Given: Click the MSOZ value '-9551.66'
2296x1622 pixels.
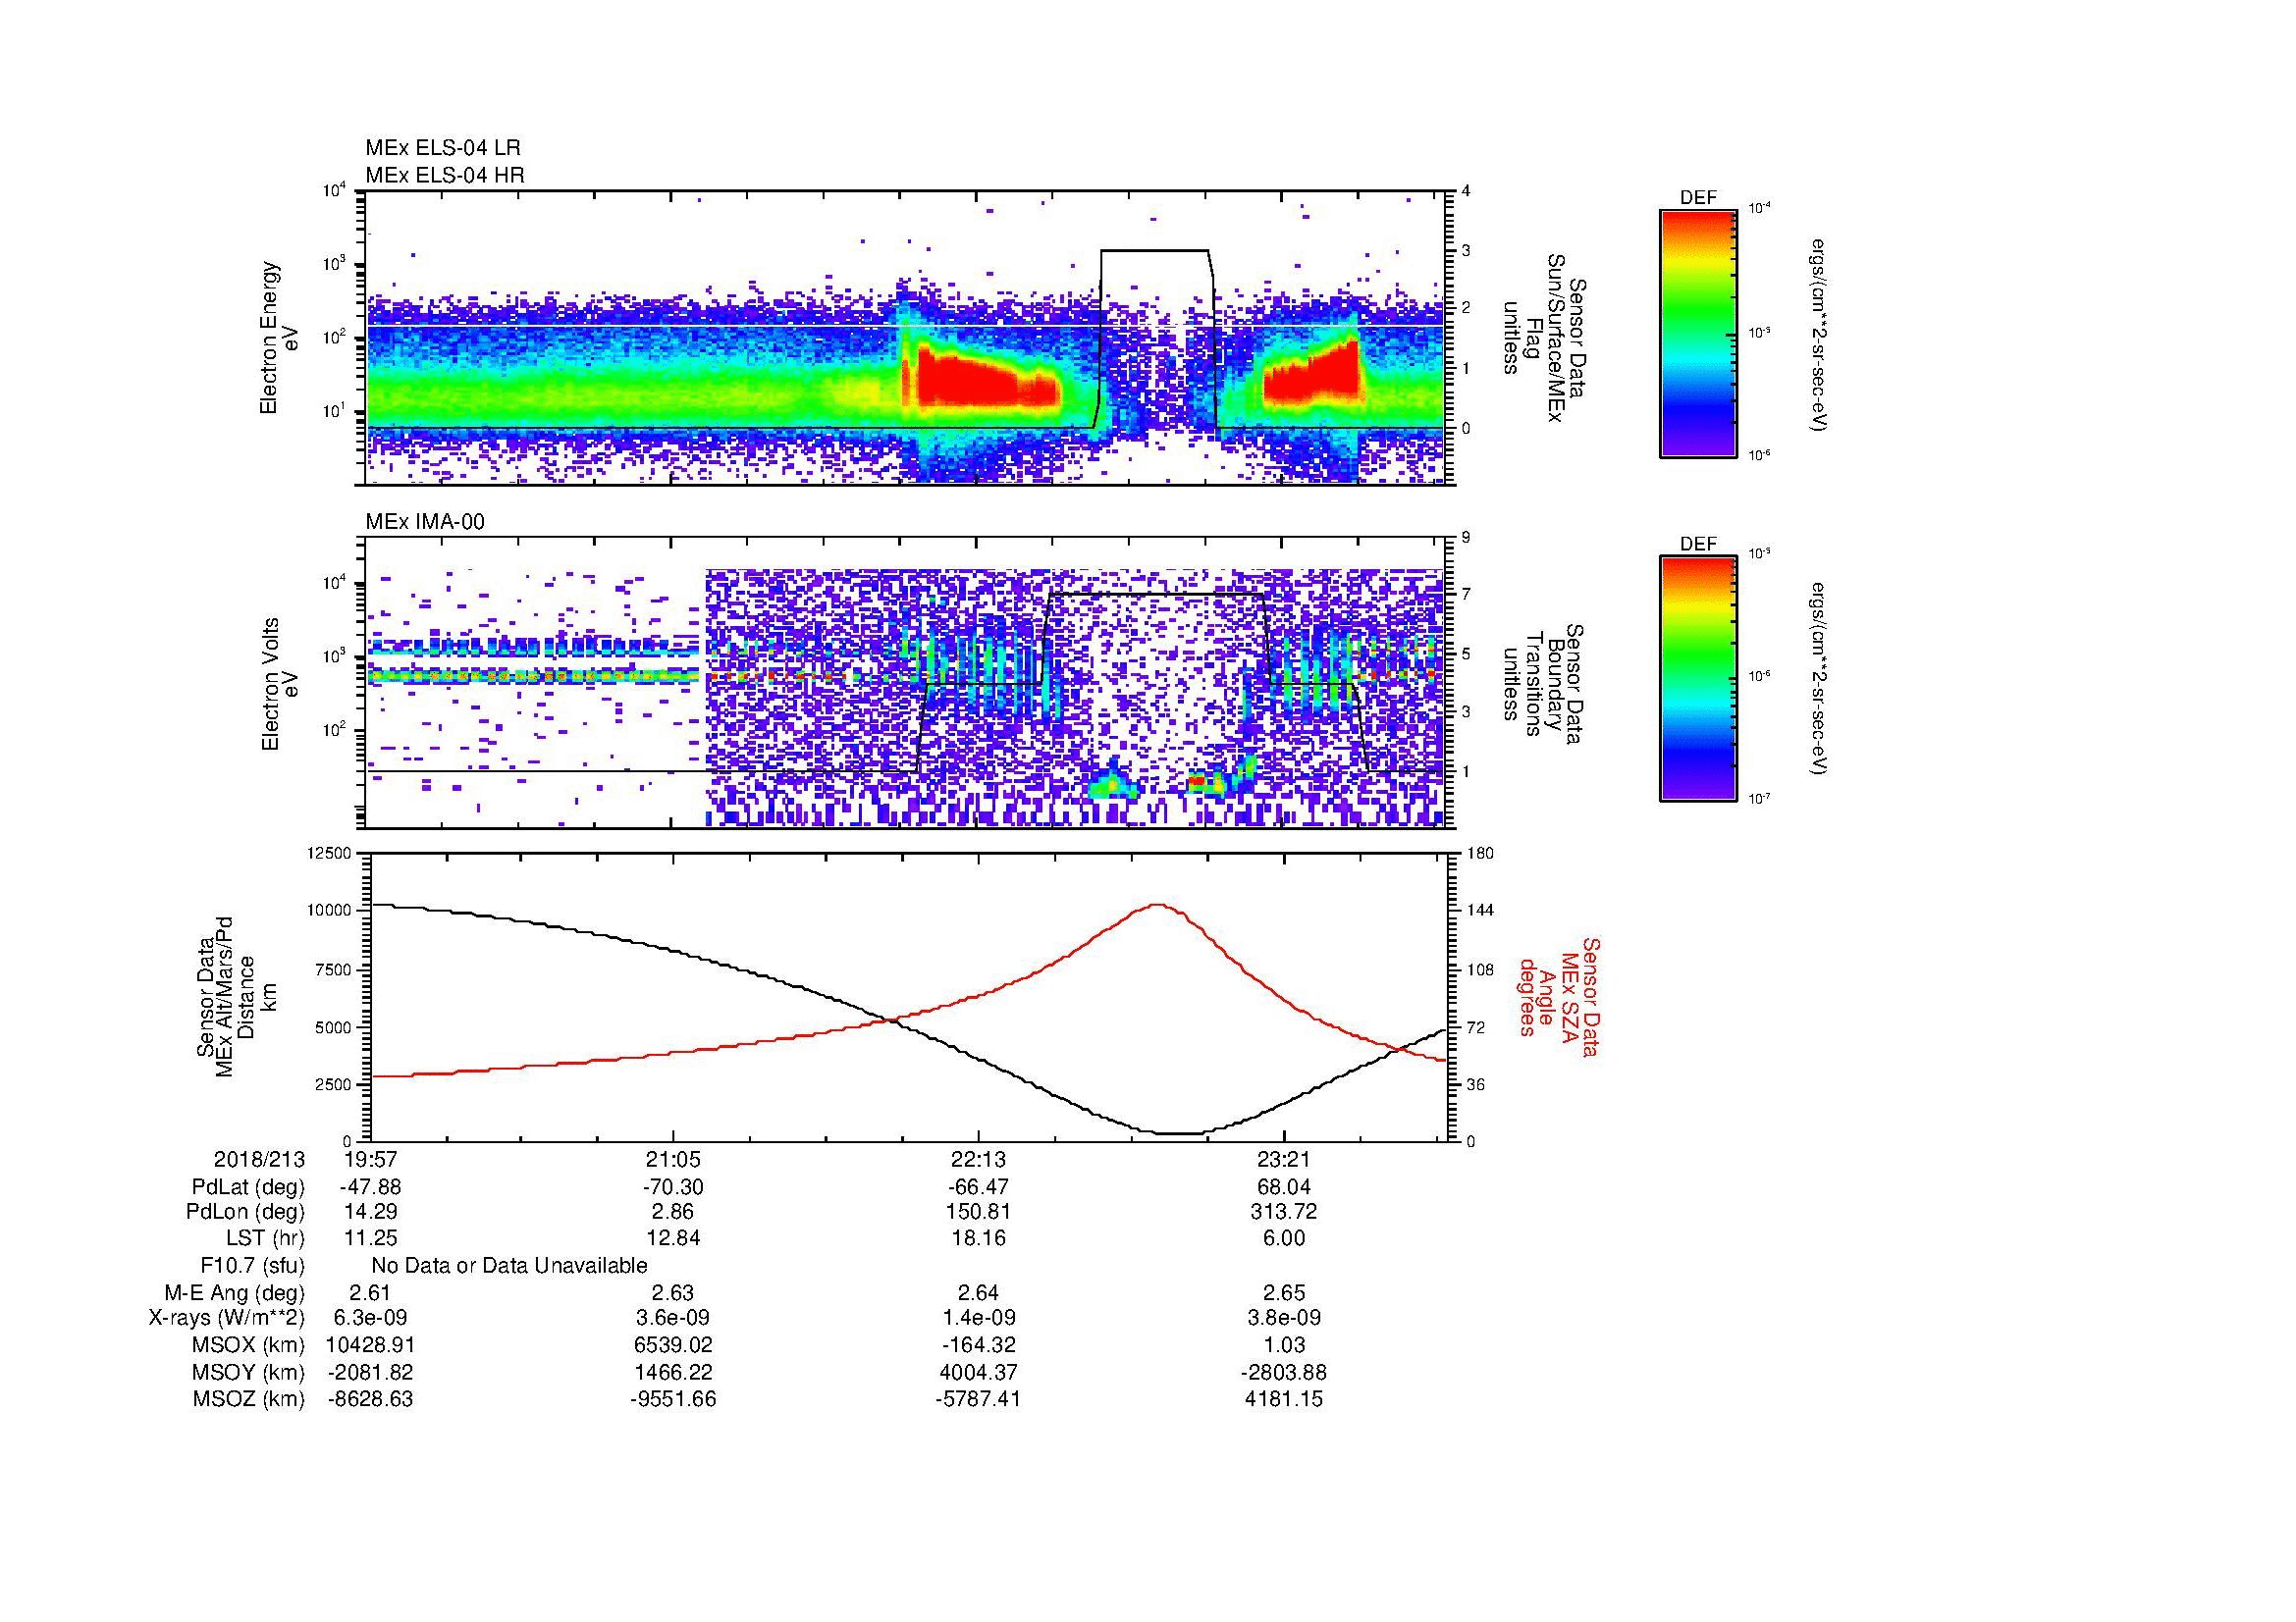Looking at the screenshot, I should tap(673, 1399).
